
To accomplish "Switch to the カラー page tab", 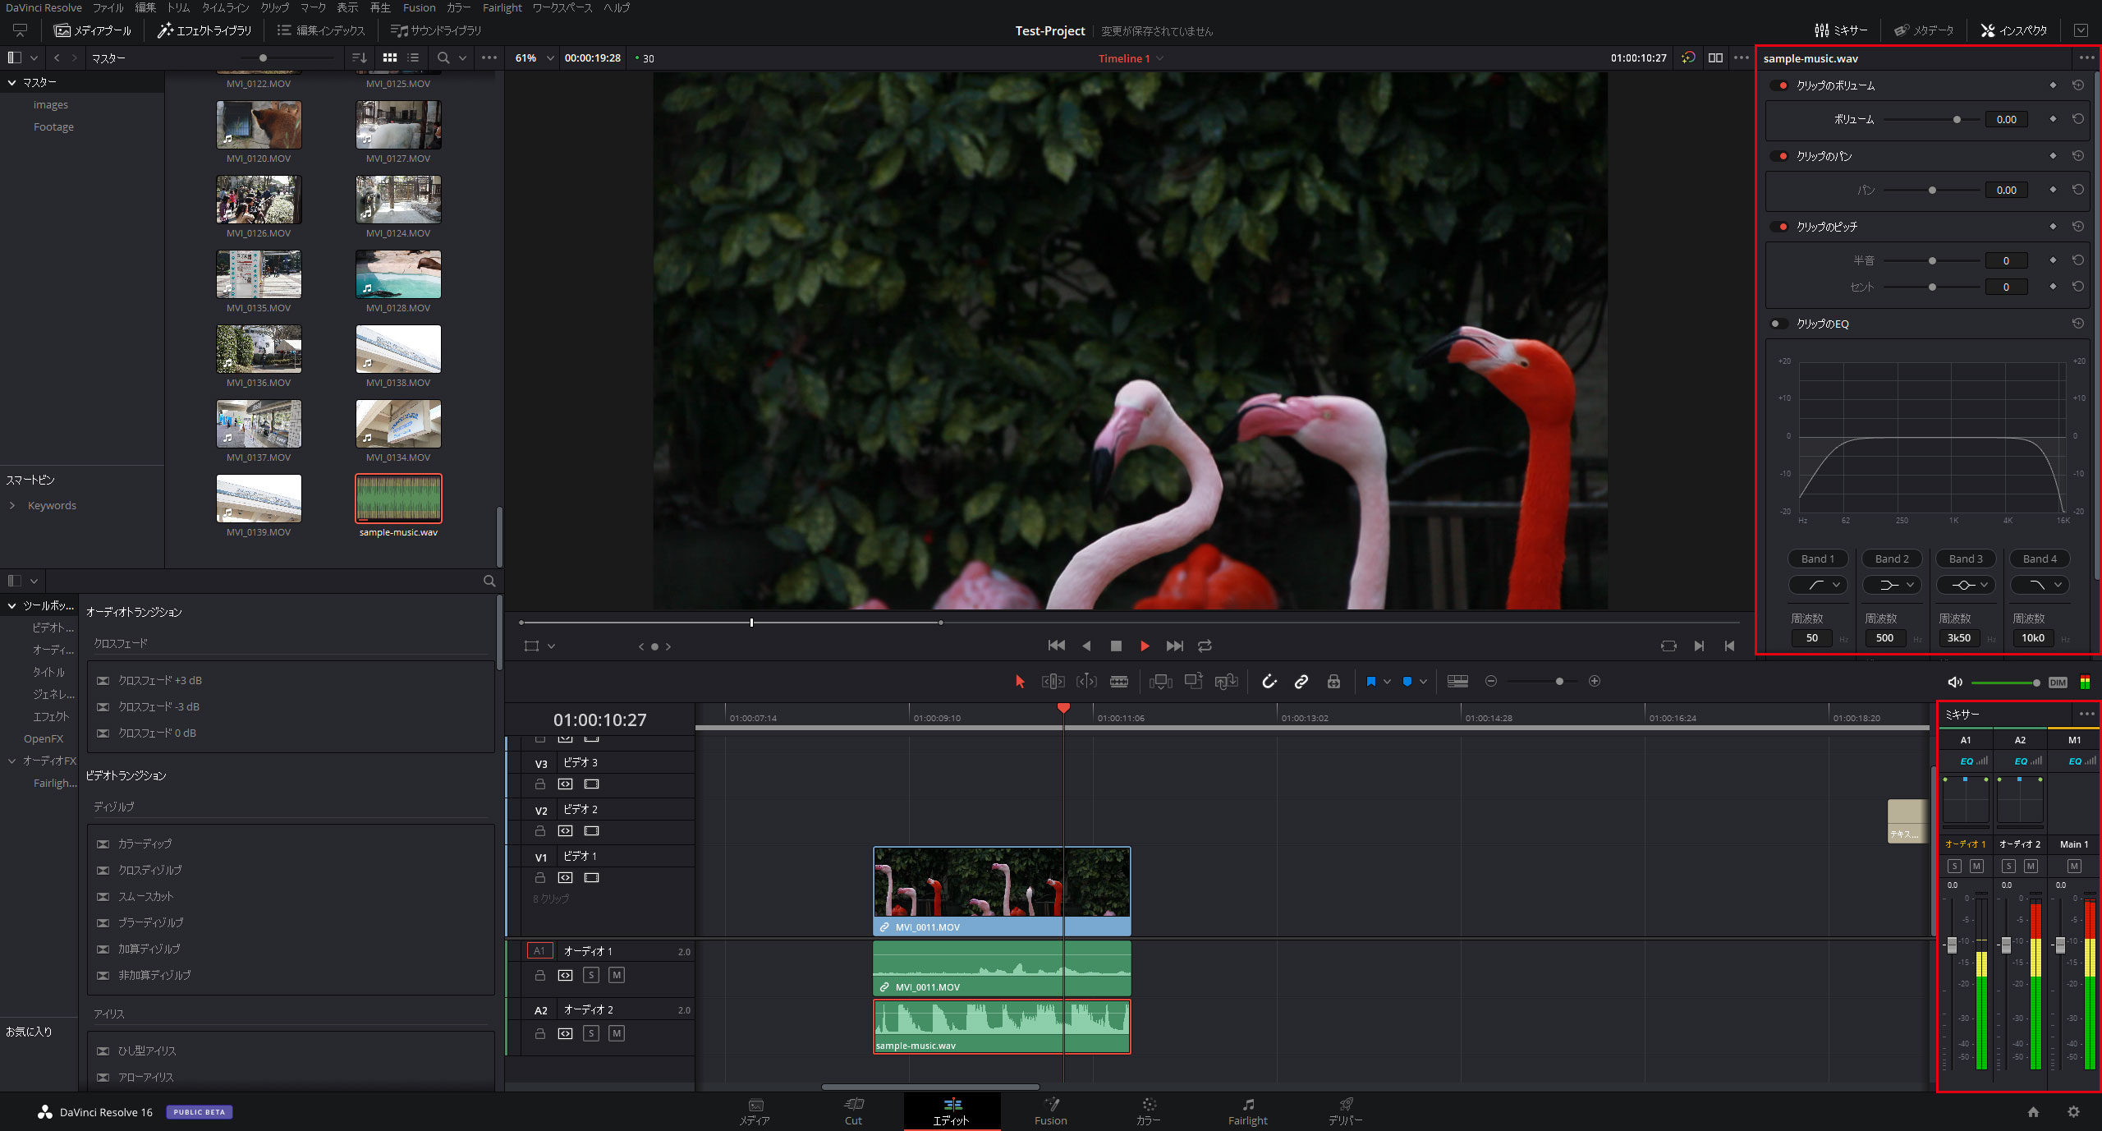I will [x=1148, y=1110].
